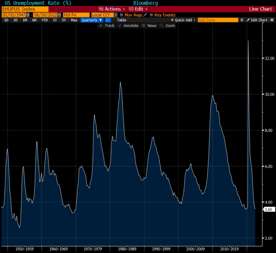
Task: Click the 3.60 last value label
Action: (269, 210)
